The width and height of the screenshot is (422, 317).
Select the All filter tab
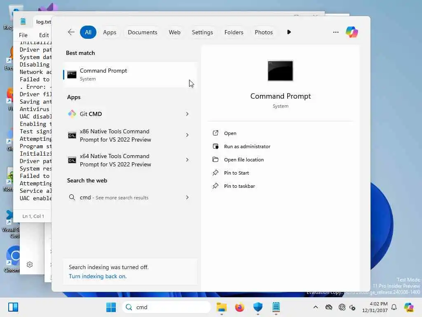(x=88, y=32)
